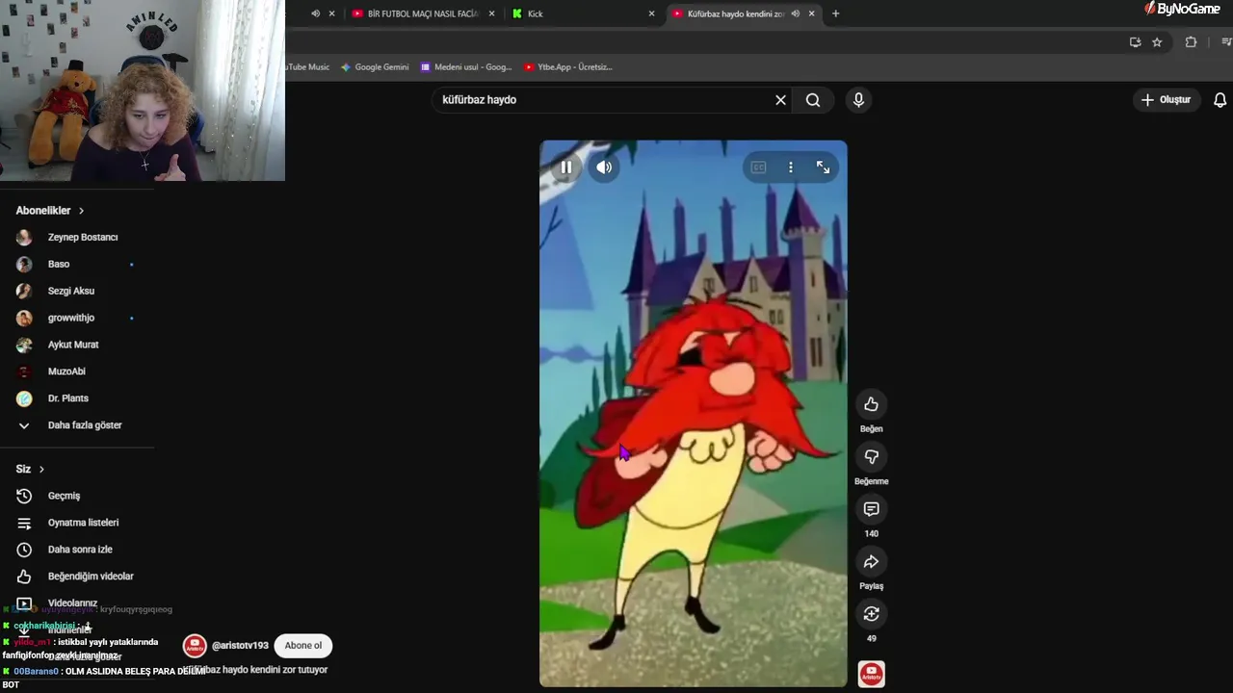Screen dimensions: 1233x693
Task: Open the Ytbe.App bookmark
Action: (568, 67)
